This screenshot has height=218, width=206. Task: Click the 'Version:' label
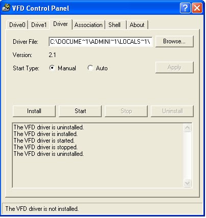pos(22,55)
